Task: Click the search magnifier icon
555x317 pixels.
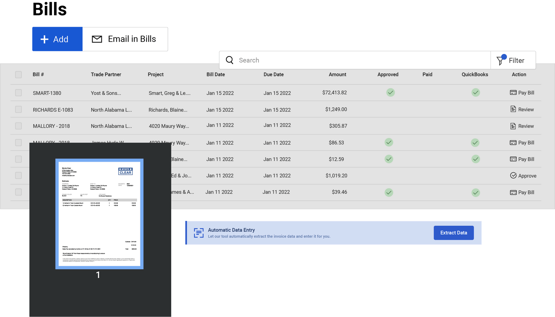Action: tap(229, 60)
